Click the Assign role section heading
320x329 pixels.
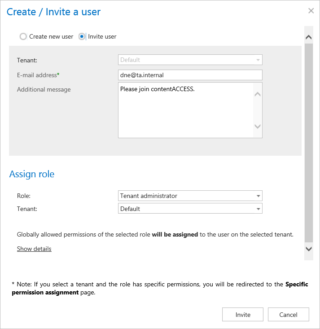click(x=32, y=174)
